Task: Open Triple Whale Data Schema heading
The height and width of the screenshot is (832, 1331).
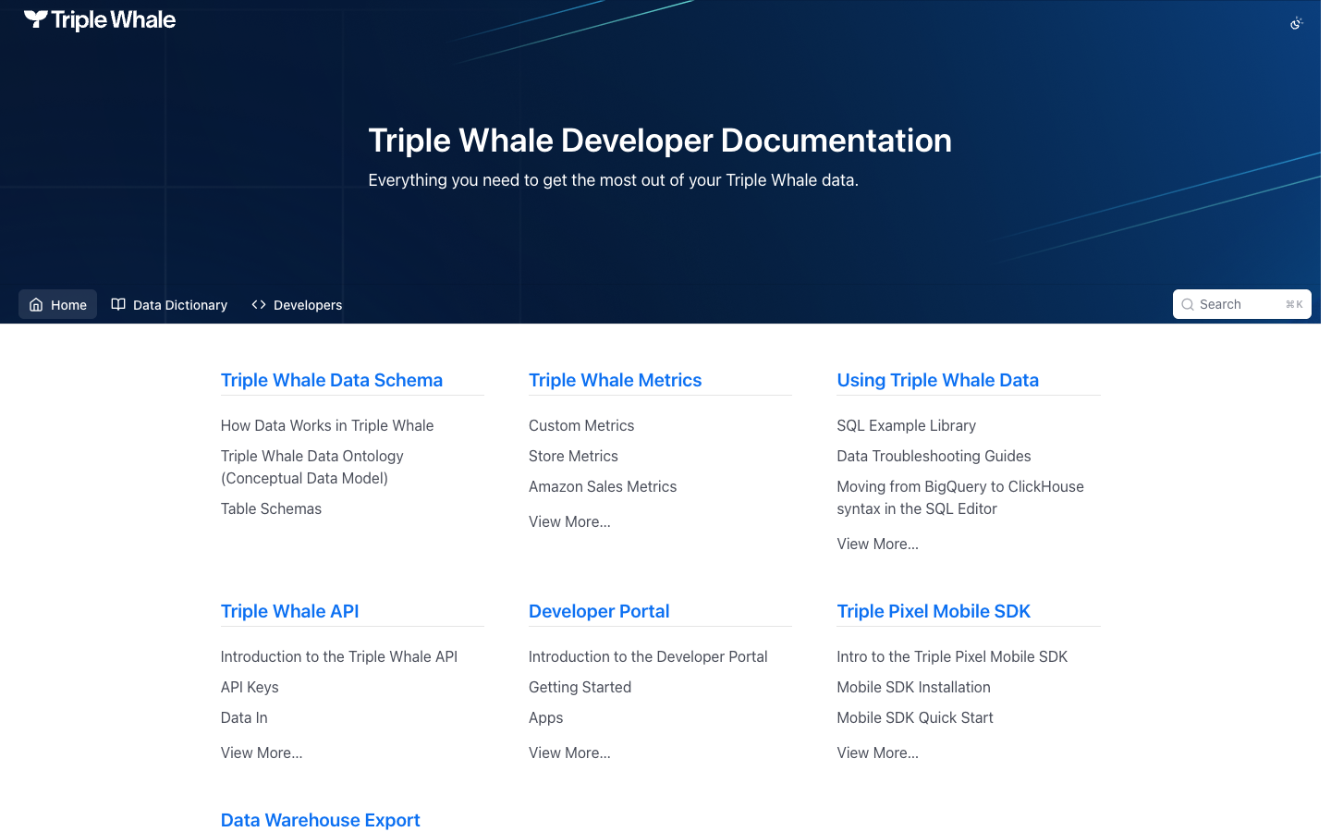Action: pyautogui.click(x=332, y=380)
